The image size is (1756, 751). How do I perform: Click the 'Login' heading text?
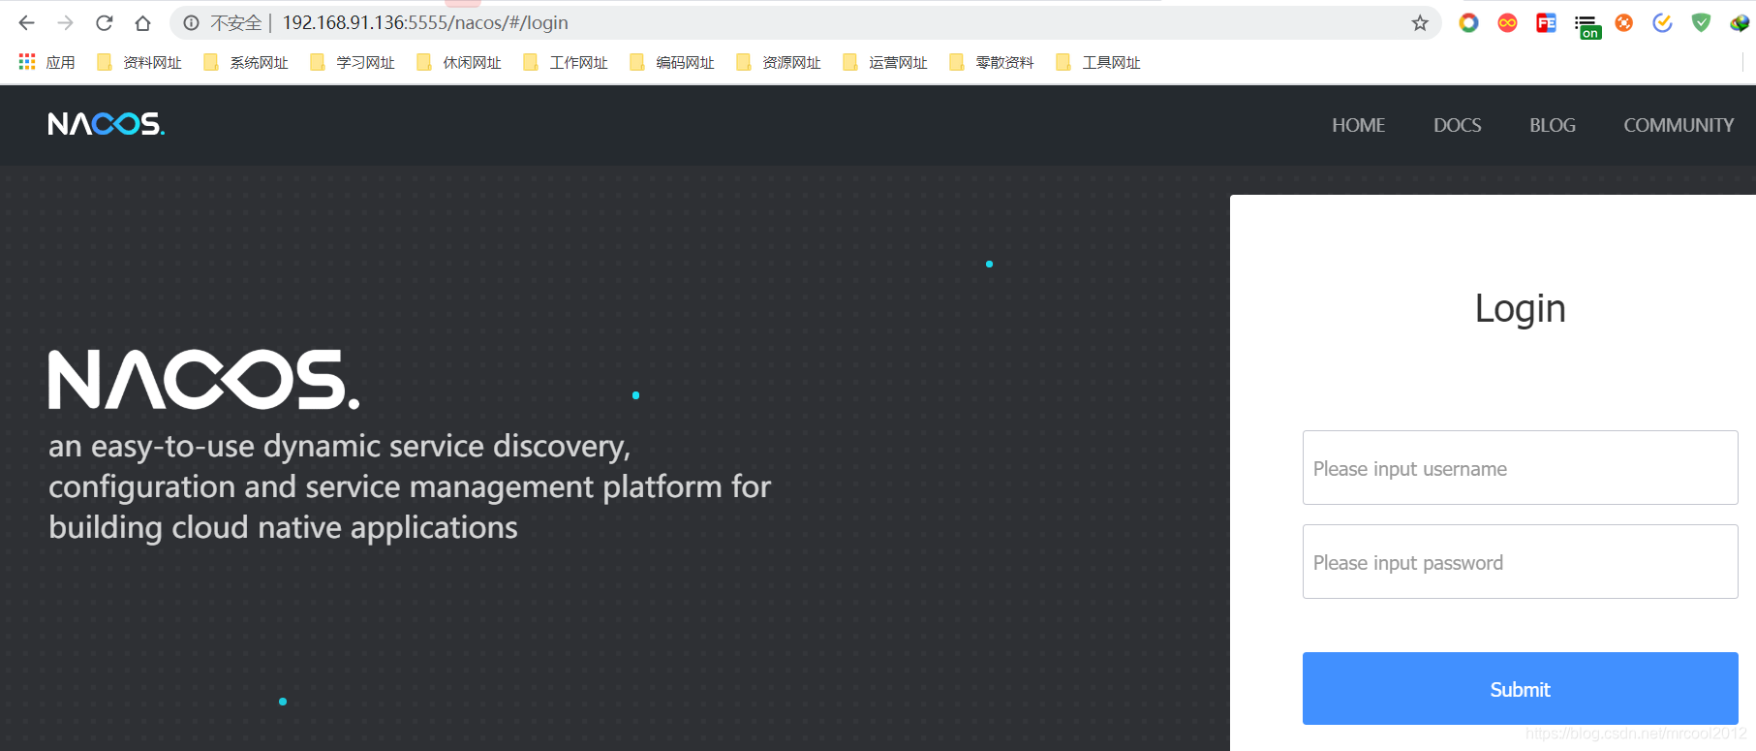(1520, 309)
